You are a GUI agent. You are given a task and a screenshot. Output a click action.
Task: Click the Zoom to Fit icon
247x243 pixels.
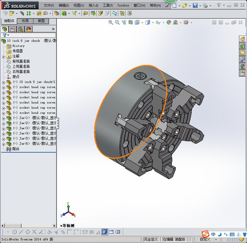point(110,23)
